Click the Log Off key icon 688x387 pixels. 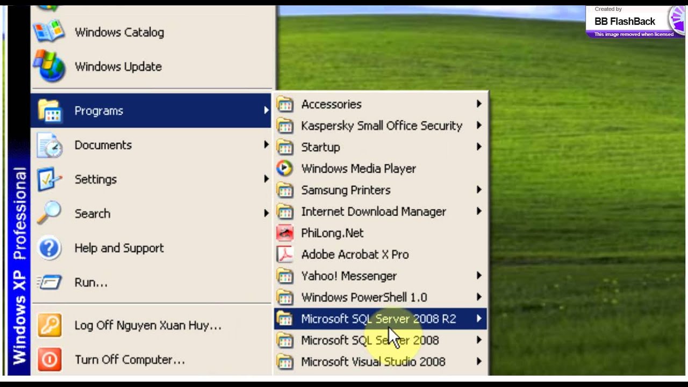coord(49,326)
